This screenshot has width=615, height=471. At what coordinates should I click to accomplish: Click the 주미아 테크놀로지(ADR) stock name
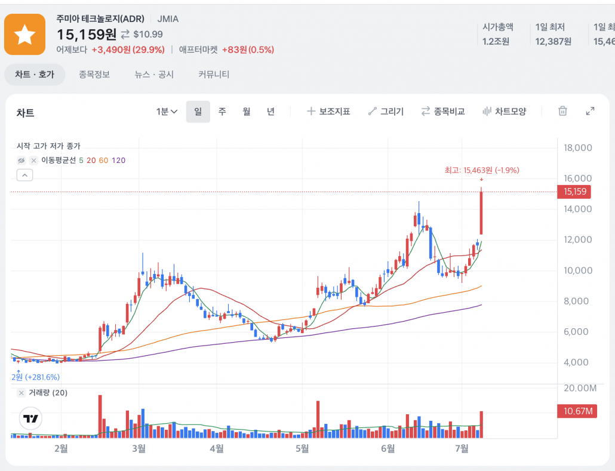point(100,19)
